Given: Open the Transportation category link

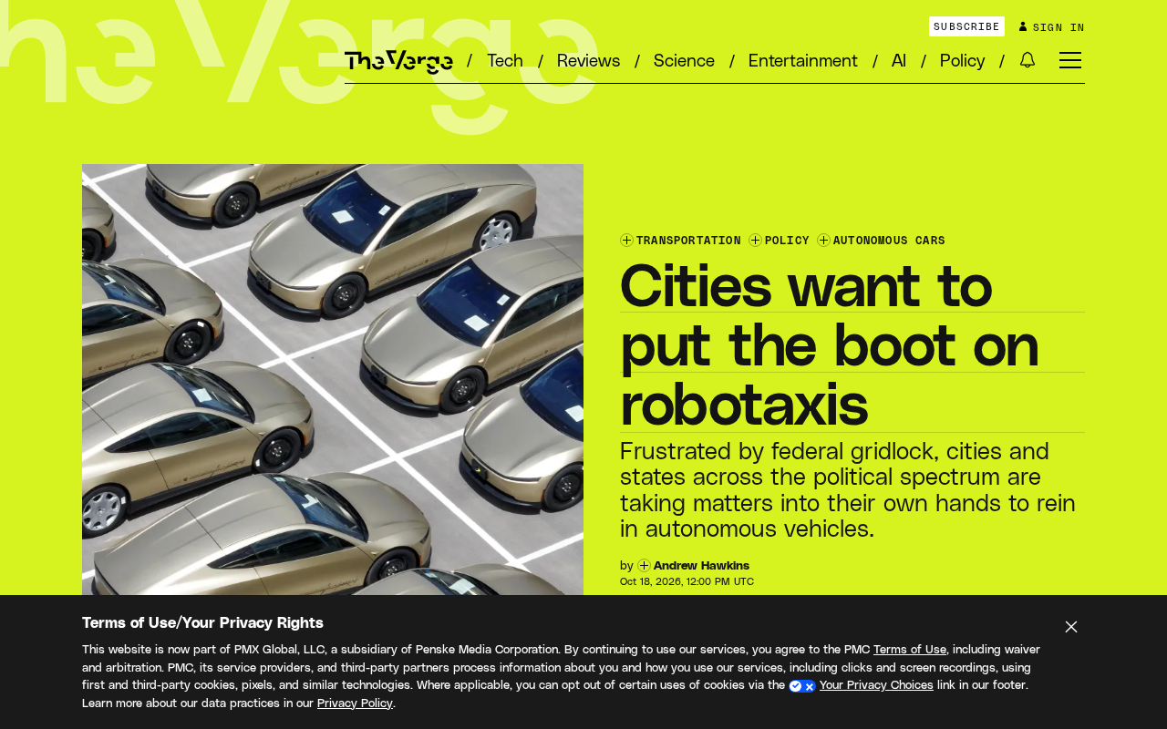Looking at the screenshot, I should (x=688, y=241).
